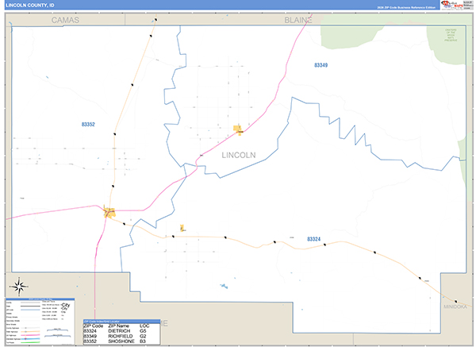Click the small lake south of Dietrich
This screenshot has height=347, width=476.
click(224, 286)
